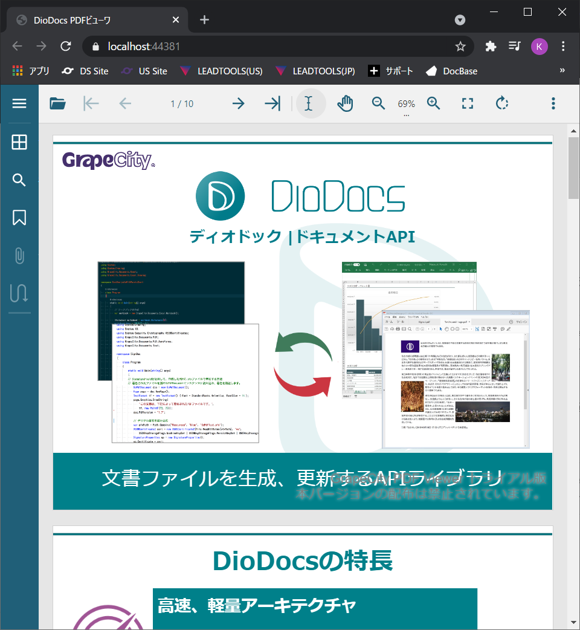580x630 pixels.
Task: Zoom in on the document
Action: (434, 103)
